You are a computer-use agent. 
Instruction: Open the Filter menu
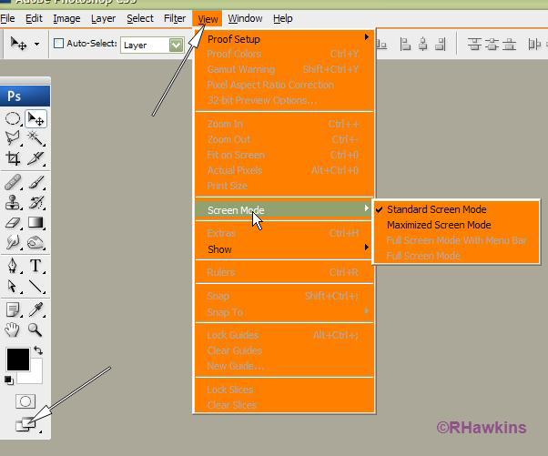point(175,18)
